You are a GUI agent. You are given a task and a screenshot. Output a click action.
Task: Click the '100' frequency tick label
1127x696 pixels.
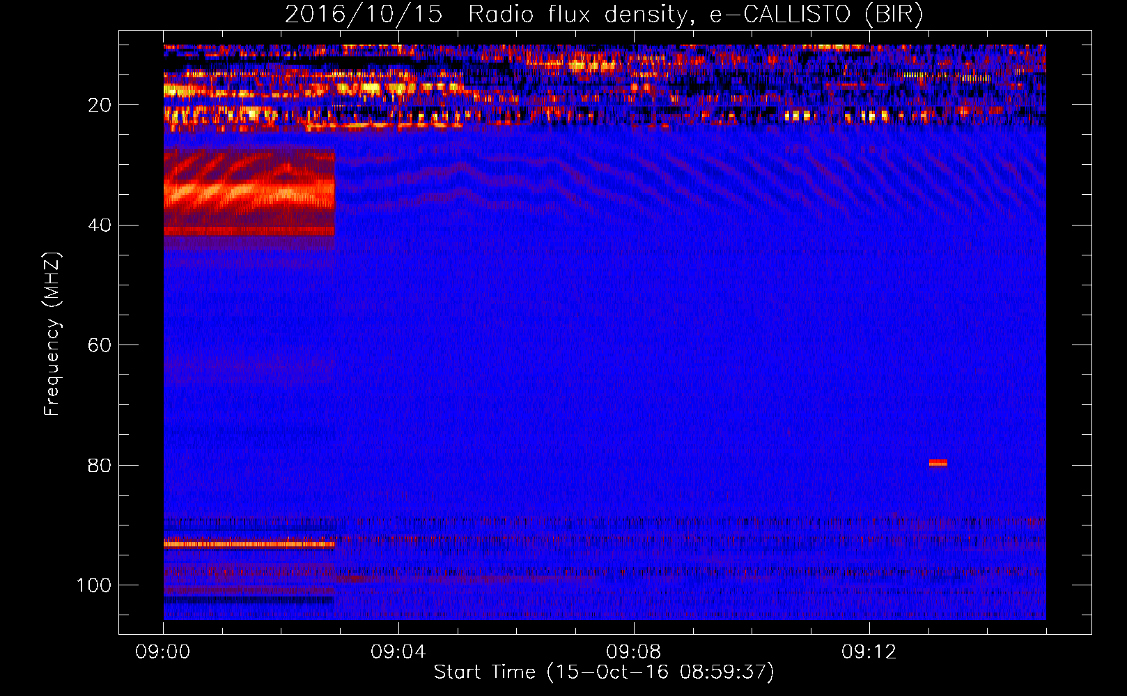click(x=94, y=585)
